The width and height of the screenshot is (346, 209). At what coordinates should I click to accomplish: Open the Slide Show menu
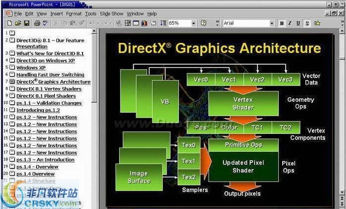[x=112, y=14]
